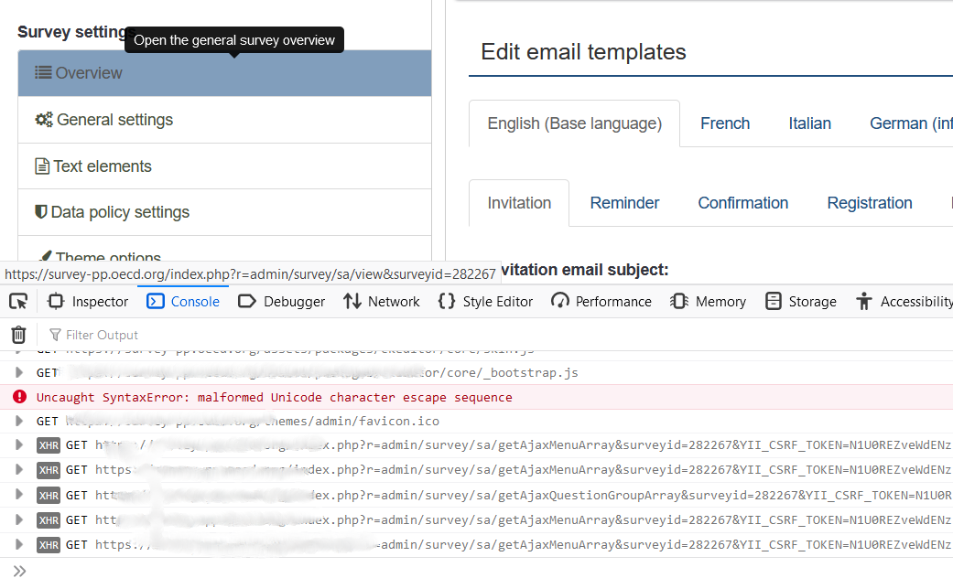
Task: Select the Italian language tab
Action: tap(809, 123)
